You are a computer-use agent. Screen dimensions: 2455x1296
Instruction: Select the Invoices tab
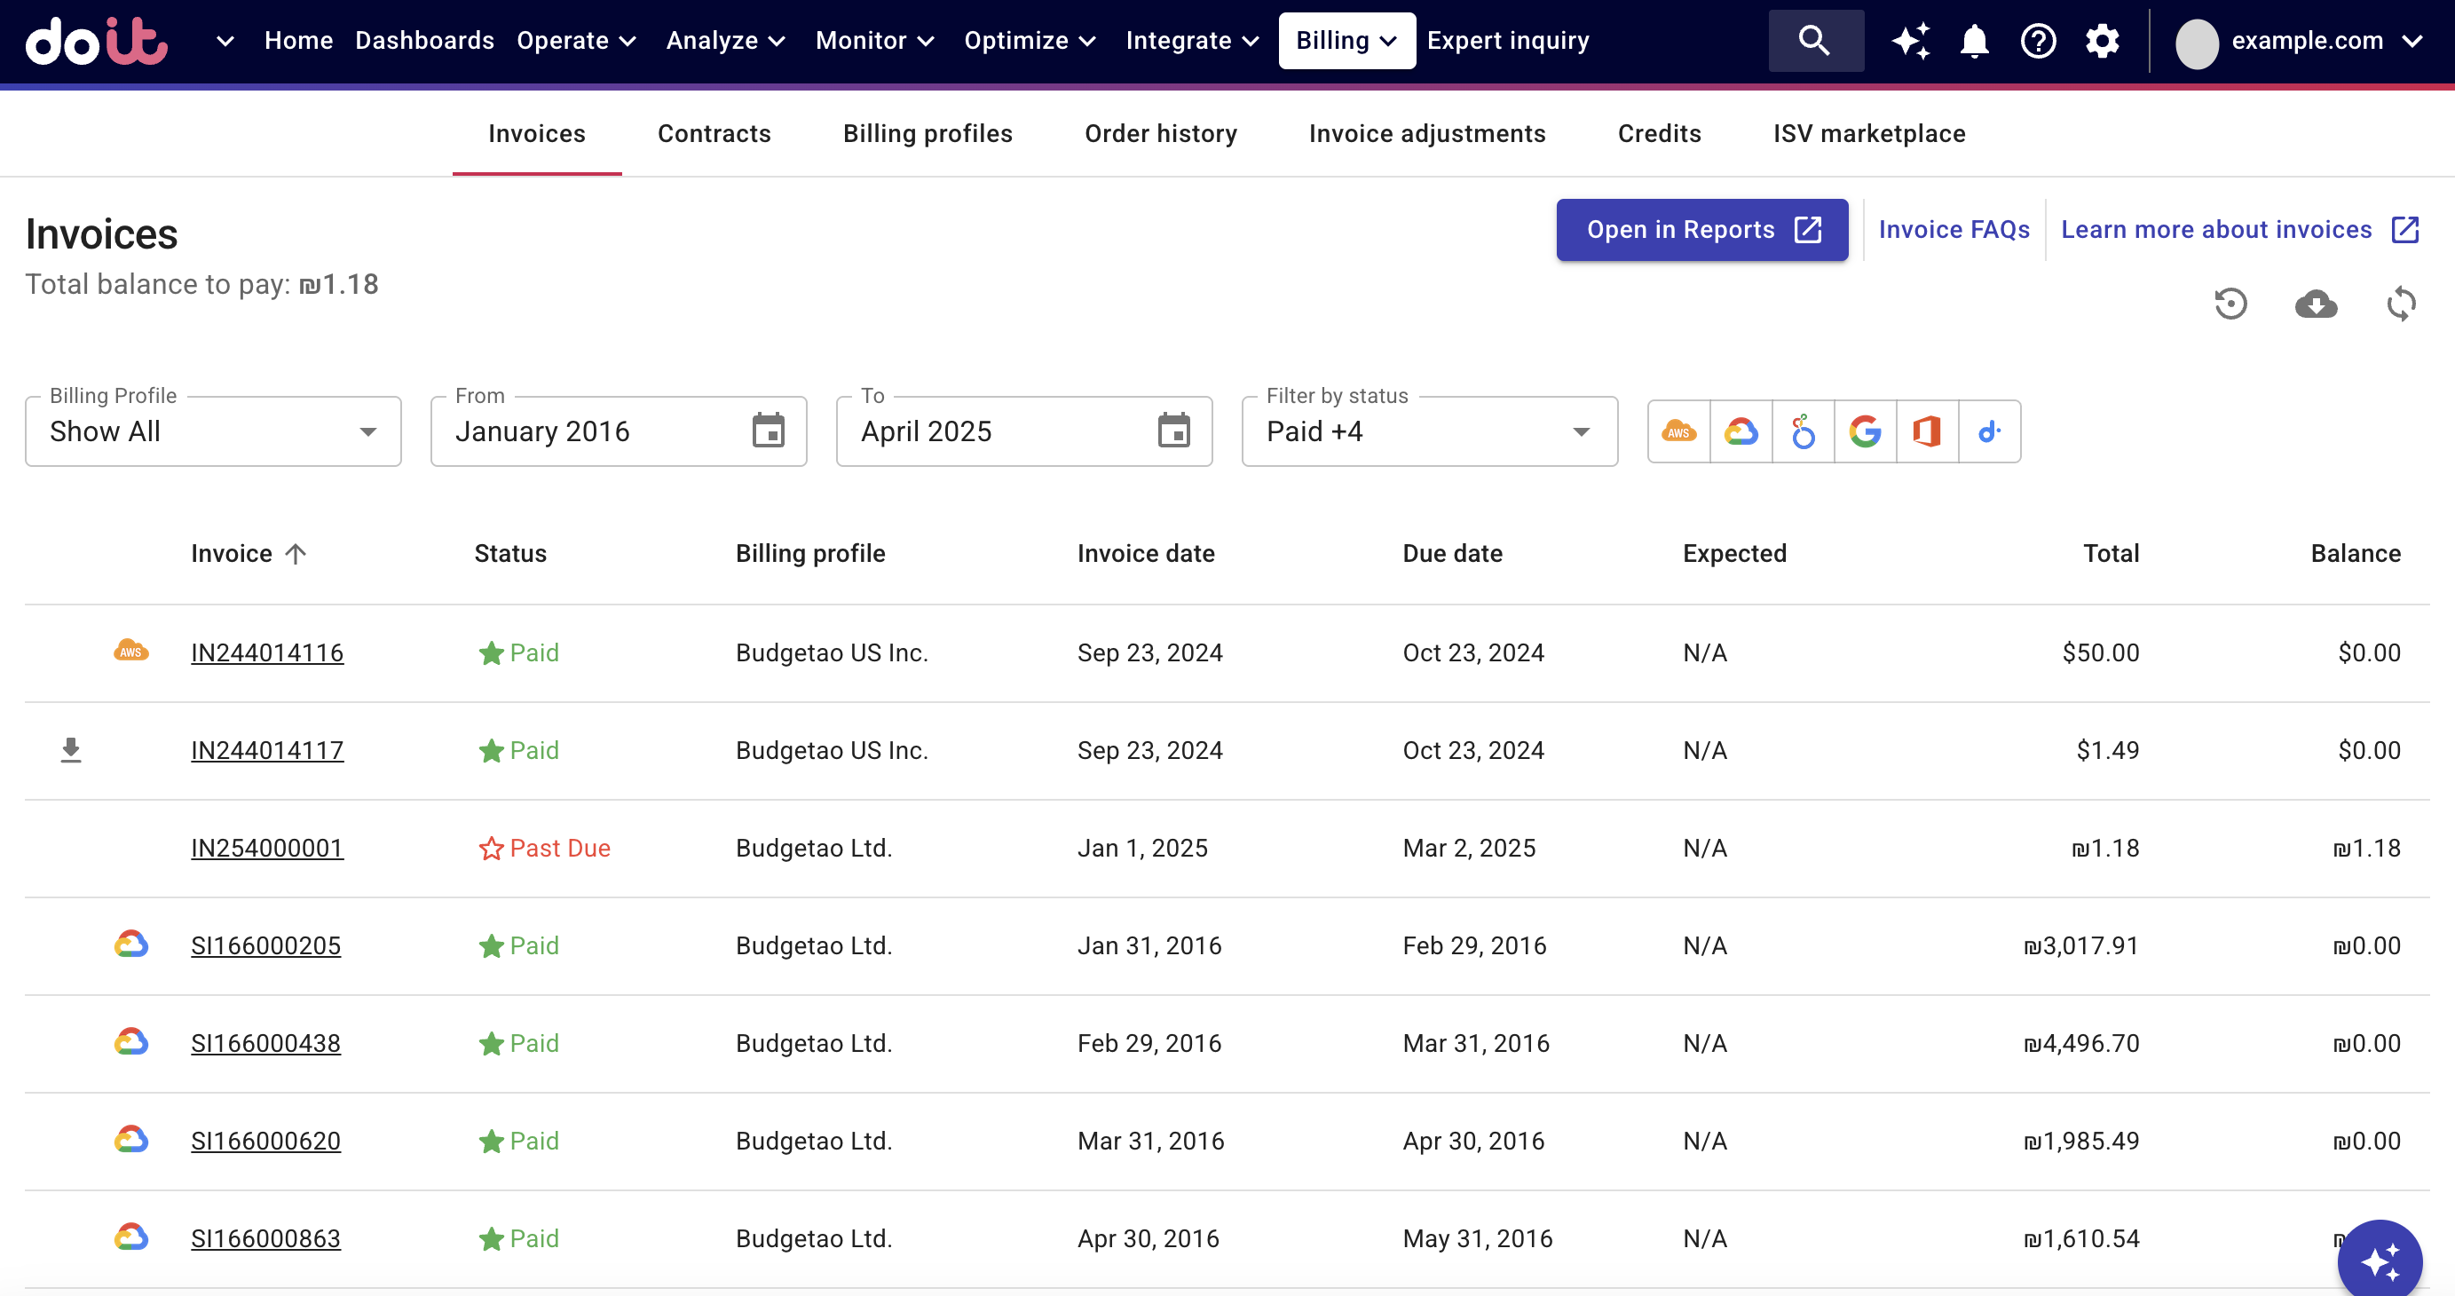tap(537, 133)
